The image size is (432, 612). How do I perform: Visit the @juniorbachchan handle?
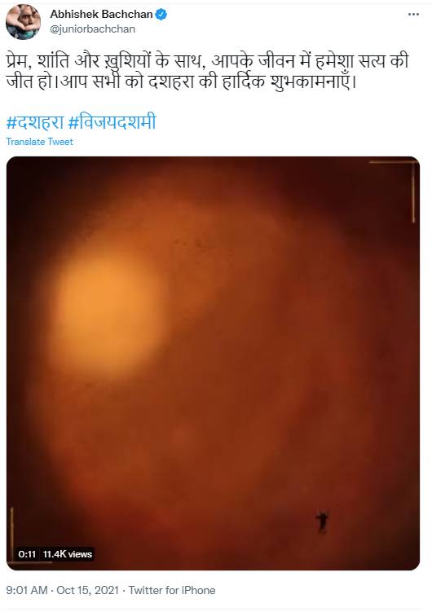click(x=92, y=29)
